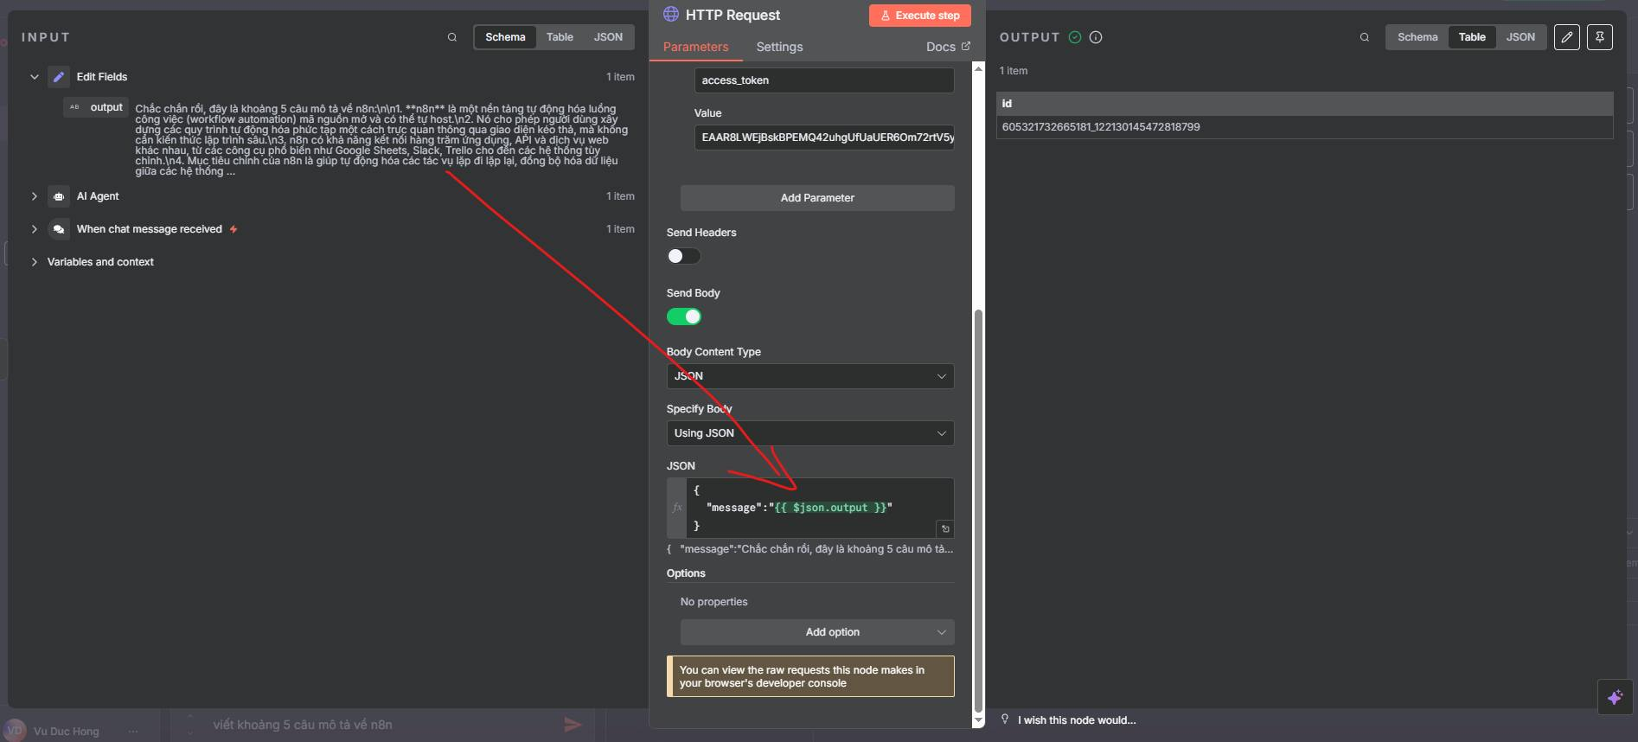Open the Body Content Type dropdown
The height and width of the screenshot is (742, 1638).
(809, 376)
